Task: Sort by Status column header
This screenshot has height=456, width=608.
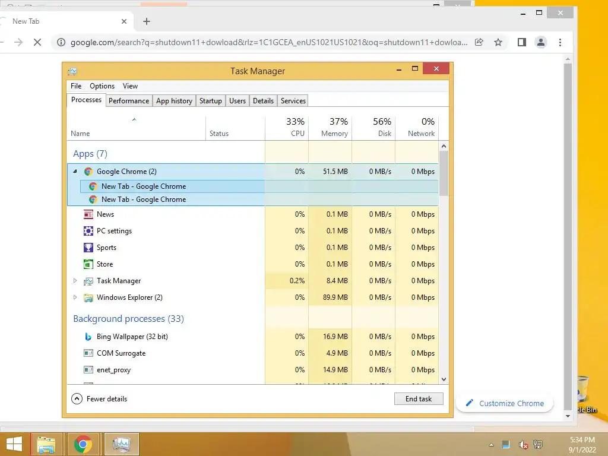Action: (x=235, y=128)
